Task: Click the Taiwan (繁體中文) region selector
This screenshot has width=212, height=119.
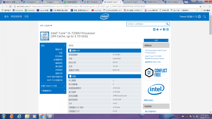Action: click(x=188, y=16)
